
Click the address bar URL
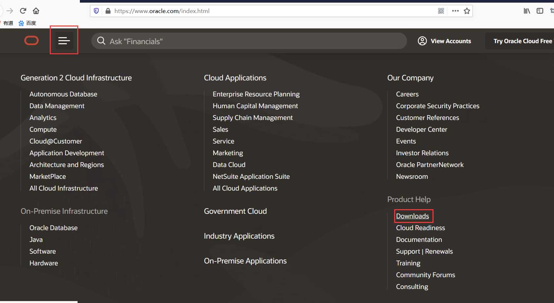[x=162, y=11]
